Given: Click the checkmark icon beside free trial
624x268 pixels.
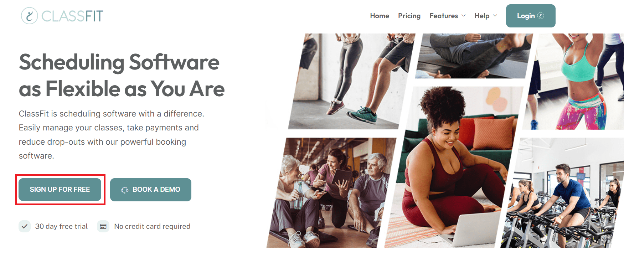Looking at the screenshot, I should click(x=25, y=226).
